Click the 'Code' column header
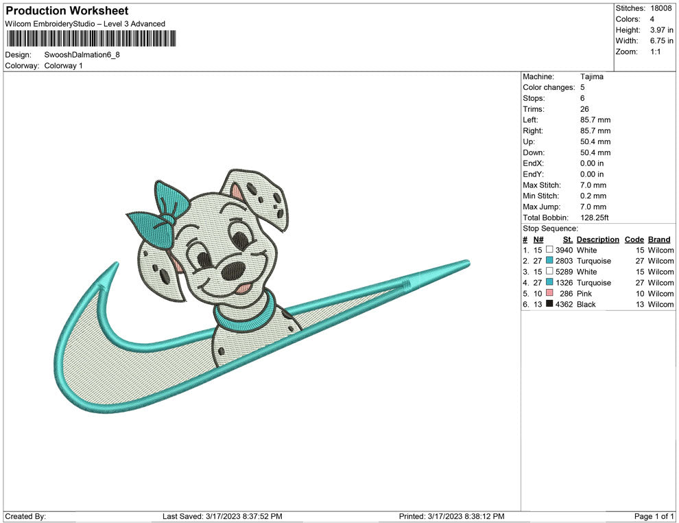679x523 pixels. [634, 240]
